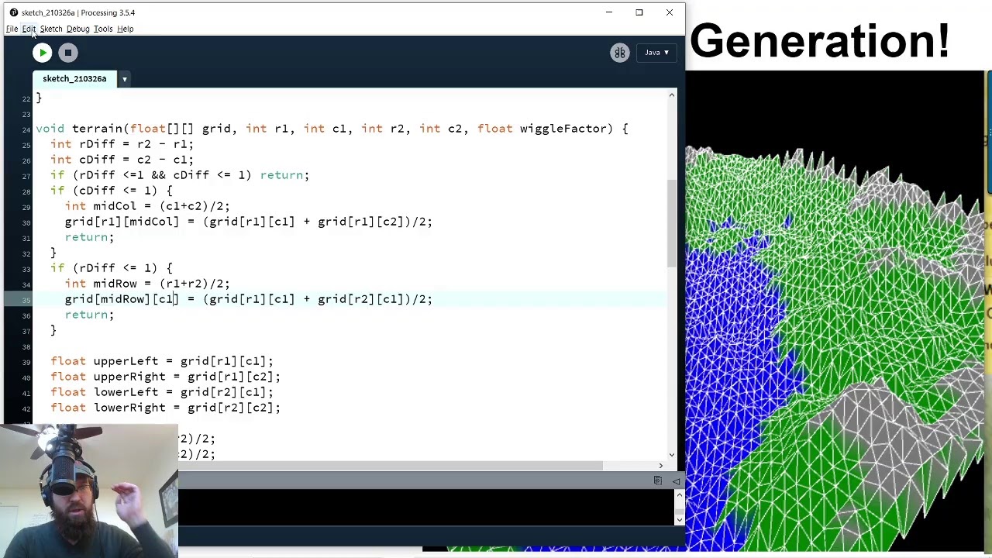This screenshot has height=558, width=992.
Task: Click the 'Generation!' title text
Action: coord(820,42)
